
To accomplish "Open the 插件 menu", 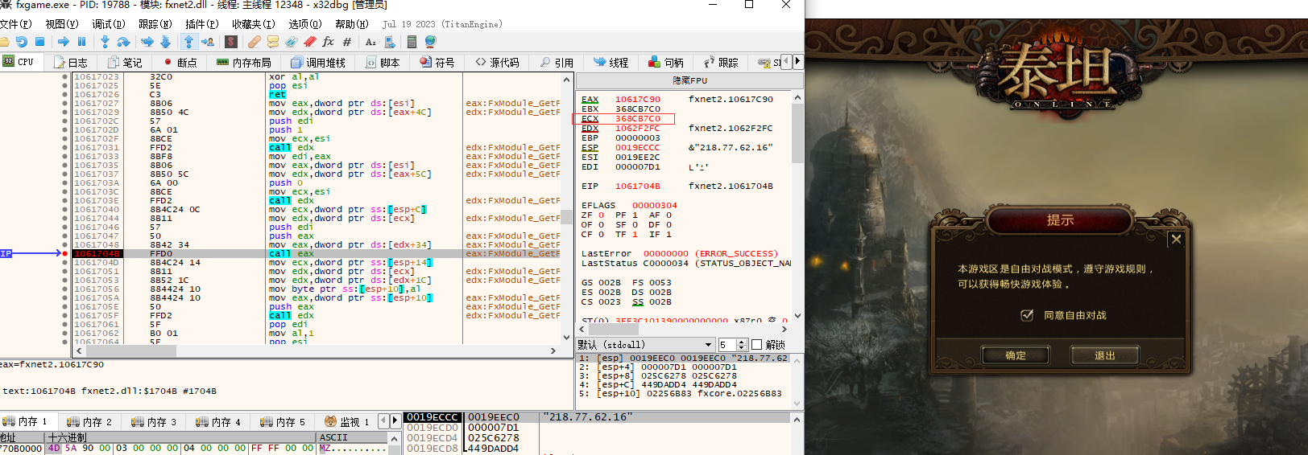I will coord(201,24).
